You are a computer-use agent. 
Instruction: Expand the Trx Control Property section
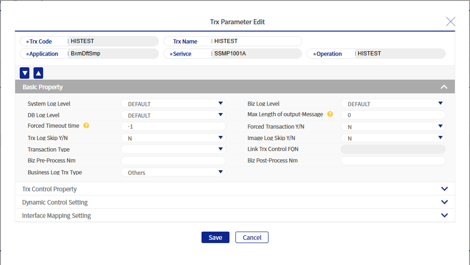tap(444, 189)
